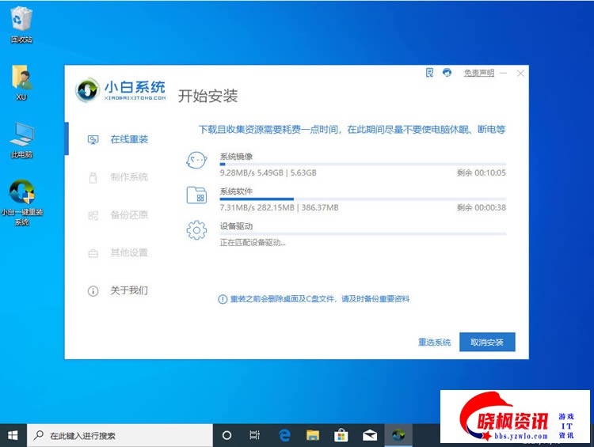This screenshot has width=594, height=447.
Task: Click the document search icon in title bar
Action: [430, 73]
